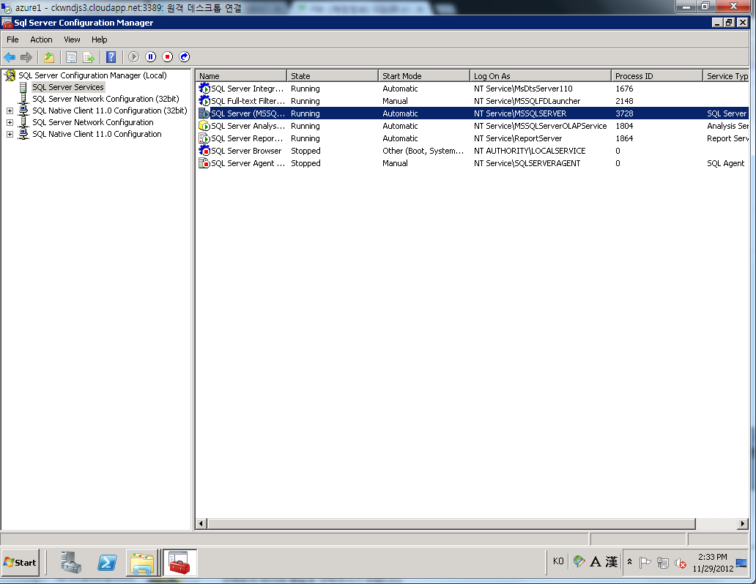This screenshot has width=756, height=584.
Task: Sort by the State column header
Action: tap(333, 75)
